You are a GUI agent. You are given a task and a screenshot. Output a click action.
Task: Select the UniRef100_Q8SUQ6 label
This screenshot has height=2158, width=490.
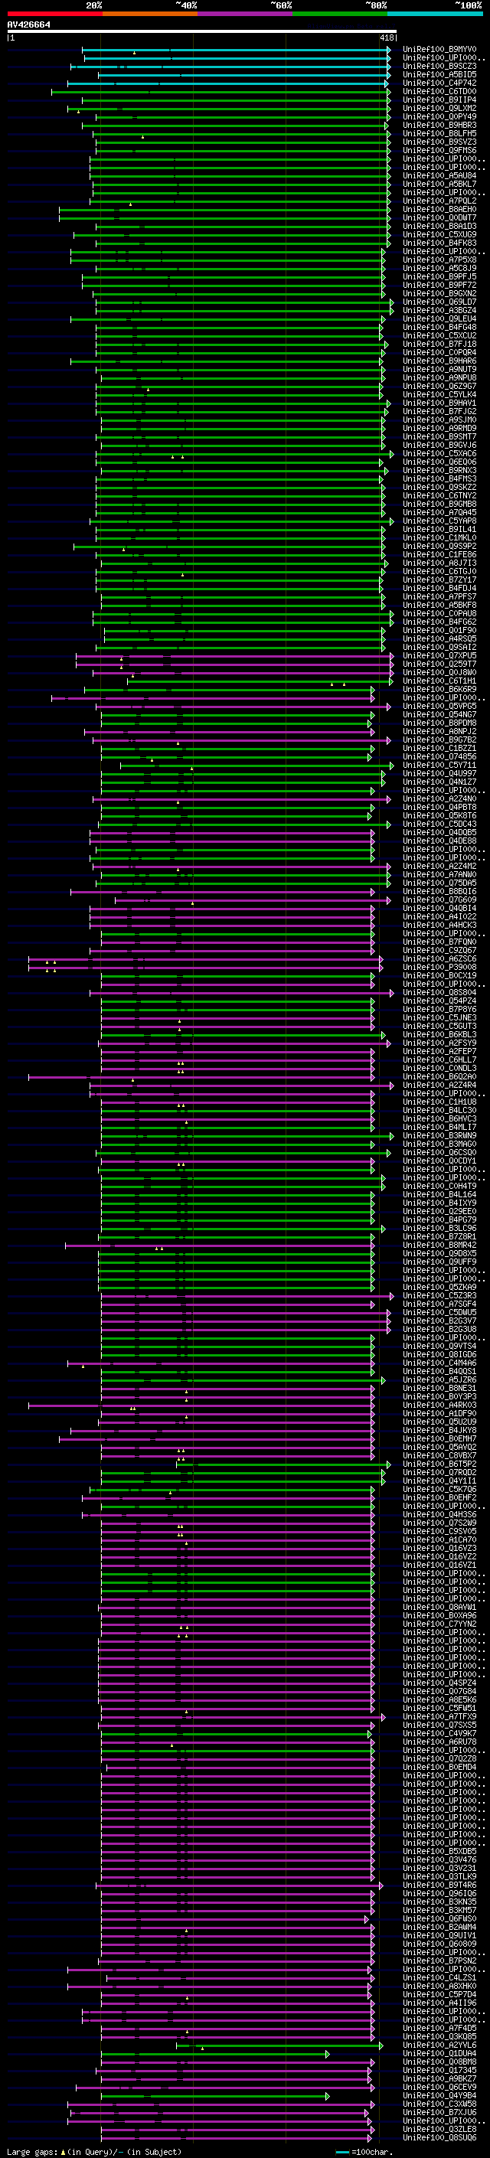(439, 2139)
